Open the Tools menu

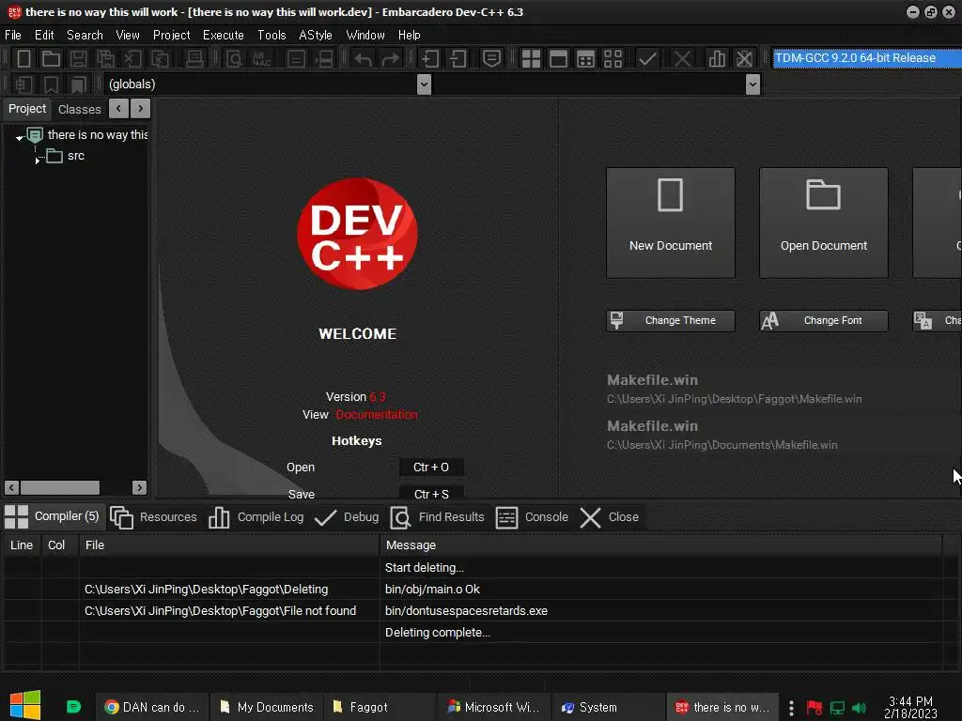coord(272,35)
